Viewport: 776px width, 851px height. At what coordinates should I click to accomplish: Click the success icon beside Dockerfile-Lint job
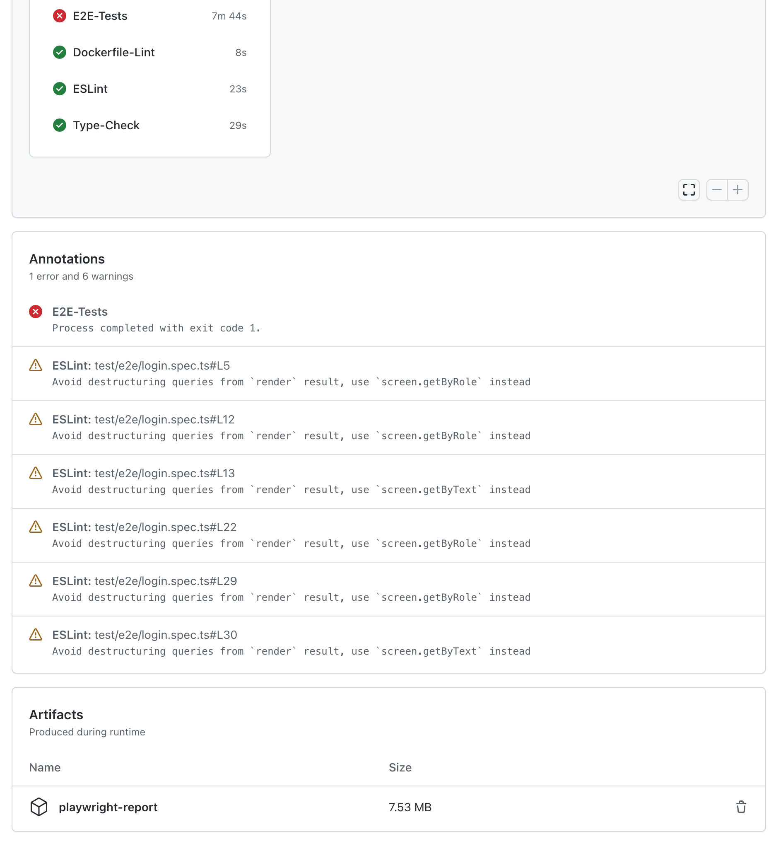[x=60, y=52]
